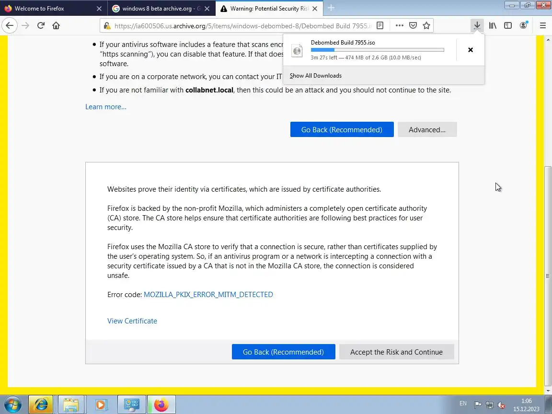This screenshot has width=552, height=414.
Task: Select the Warning: Potential Security Risk tab
Action: [269, 9]
